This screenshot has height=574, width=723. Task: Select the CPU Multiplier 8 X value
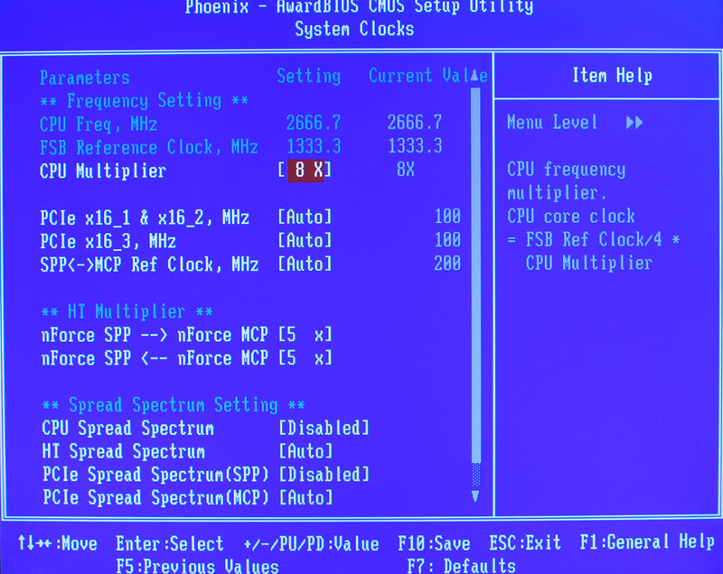point(305,171)
